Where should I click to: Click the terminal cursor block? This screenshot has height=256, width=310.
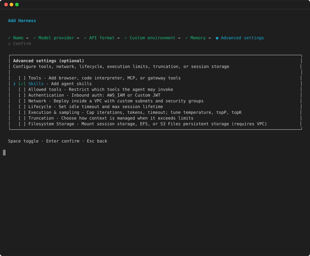tap(4, 153)
